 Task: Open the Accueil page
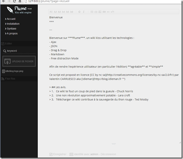click(11, 19)
